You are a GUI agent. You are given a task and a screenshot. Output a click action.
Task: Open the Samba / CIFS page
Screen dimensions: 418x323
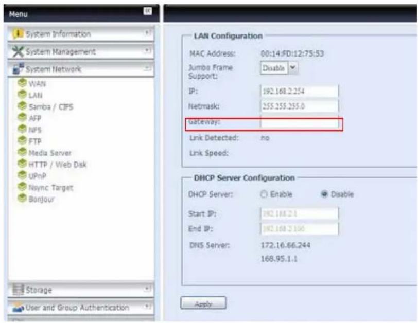(x=51, y=107)
